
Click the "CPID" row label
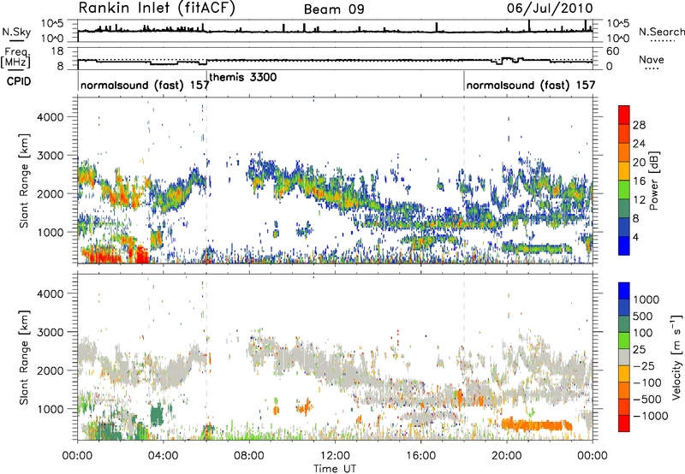(x=19, y=81)
